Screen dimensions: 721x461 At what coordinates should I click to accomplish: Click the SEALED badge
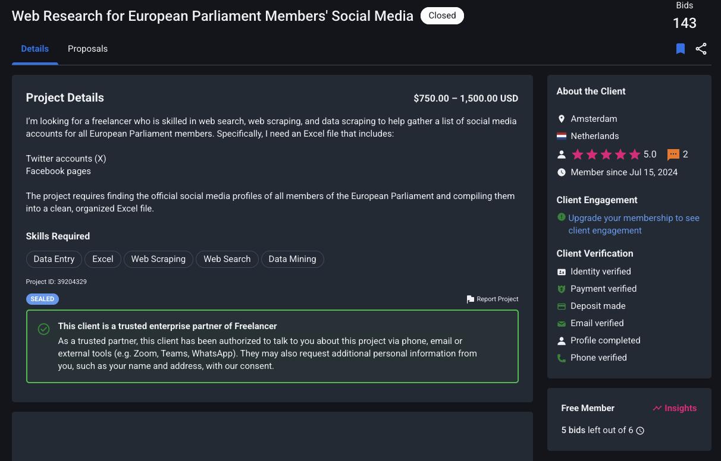tap(42, 299)
